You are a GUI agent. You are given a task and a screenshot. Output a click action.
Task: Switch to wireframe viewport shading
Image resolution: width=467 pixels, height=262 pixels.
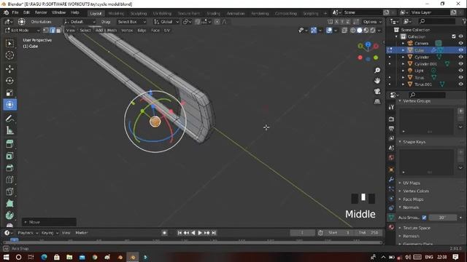click(x=353, y=31)
